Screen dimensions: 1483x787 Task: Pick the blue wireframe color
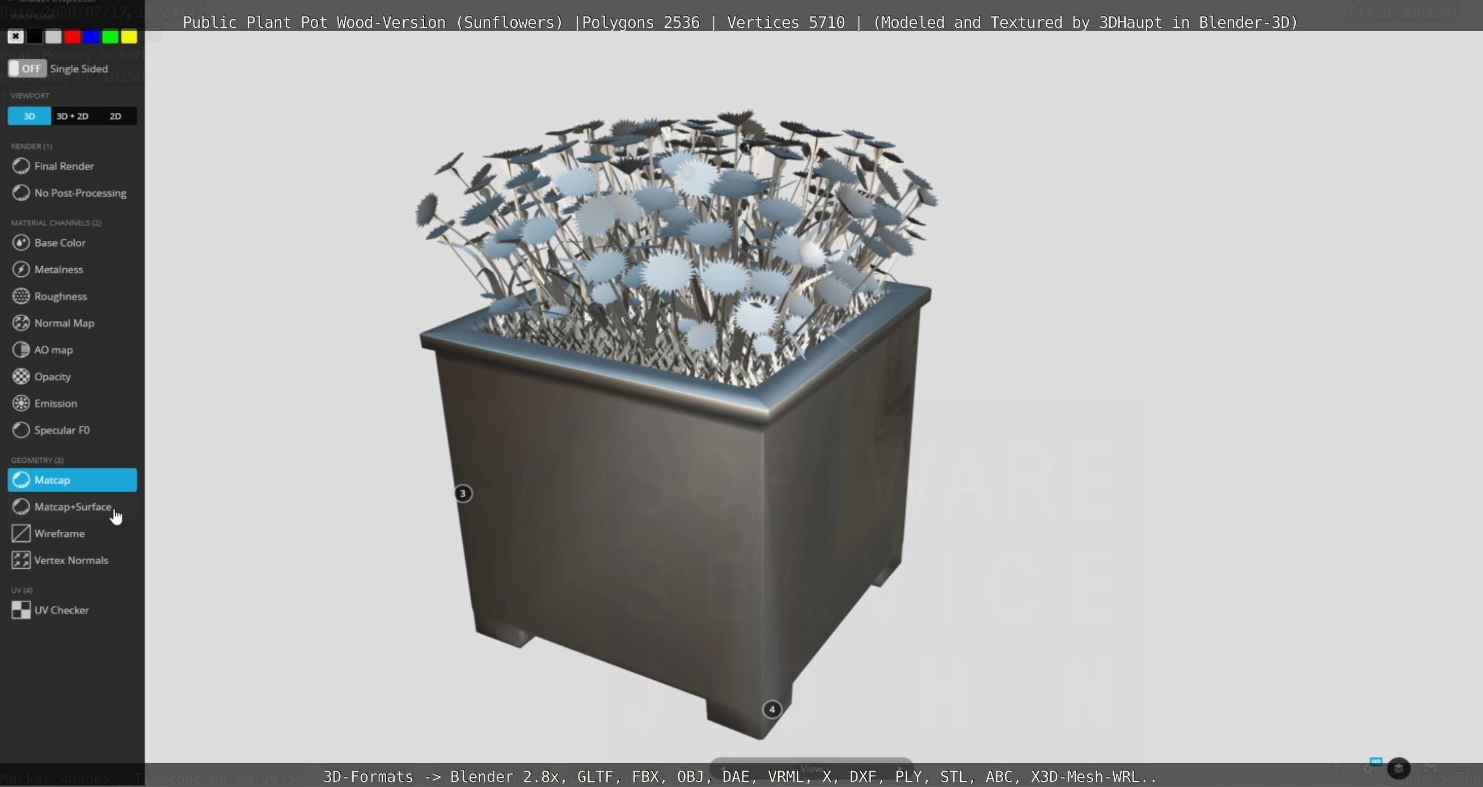91,37
